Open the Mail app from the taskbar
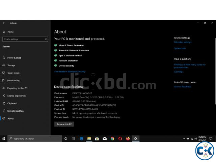 click(105, 139)
